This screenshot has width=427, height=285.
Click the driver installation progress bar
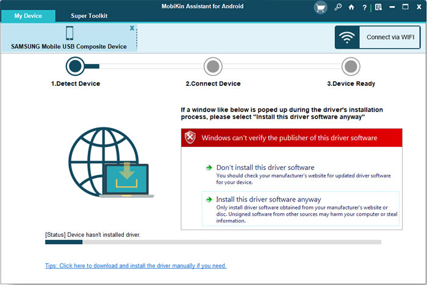tap(213, 242)
